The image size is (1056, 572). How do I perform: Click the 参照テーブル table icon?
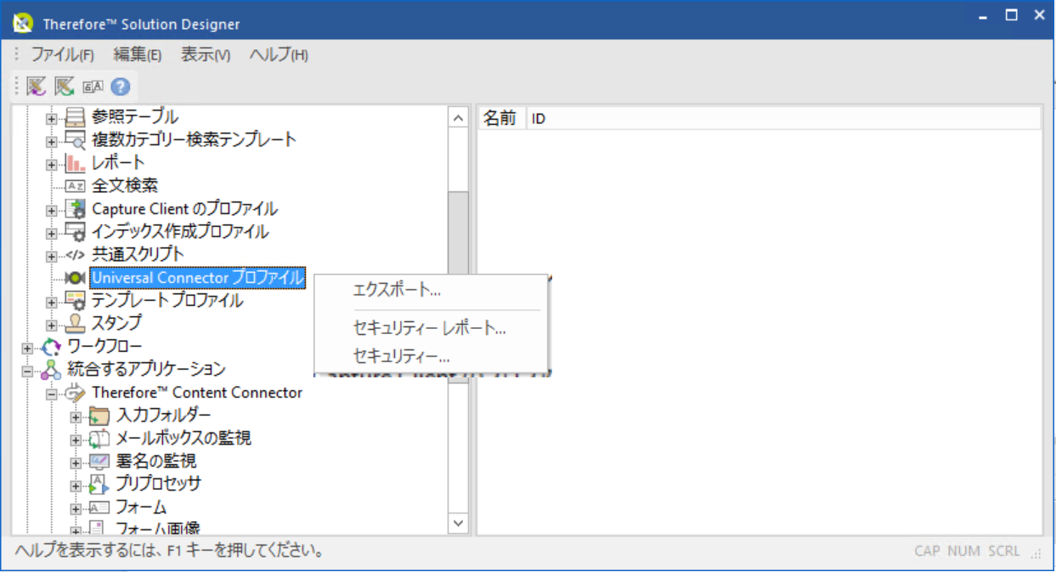[x=76, y=116]
